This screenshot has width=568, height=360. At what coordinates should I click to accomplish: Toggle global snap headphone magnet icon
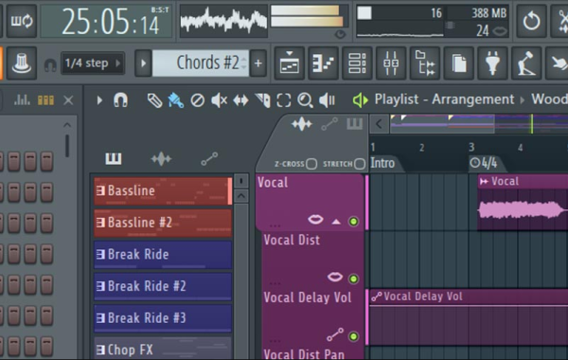coord(50,65)
